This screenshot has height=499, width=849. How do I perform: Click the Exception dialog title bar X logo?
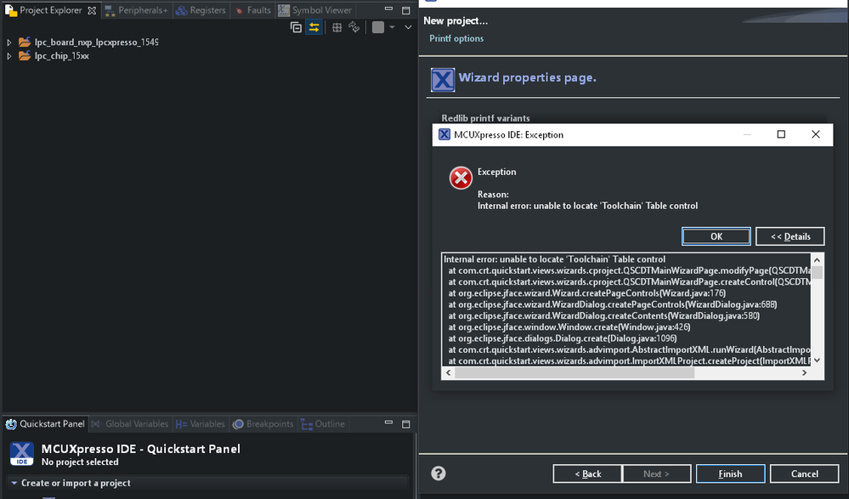tap(444, 134)
